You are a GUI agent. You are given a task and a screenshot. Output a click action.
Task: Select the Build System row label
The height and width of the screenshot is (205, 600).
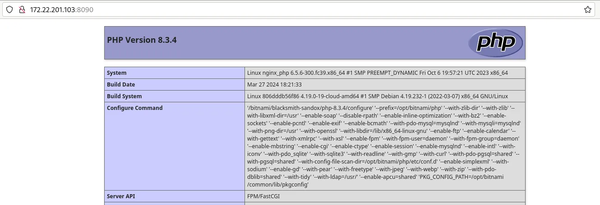pos(175,96)
